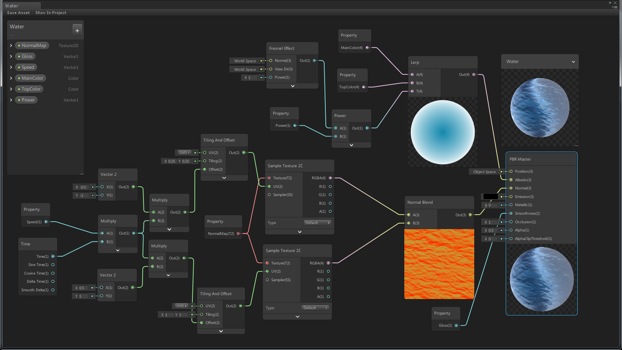Click Power node B(1) input port

coord(336,136)
